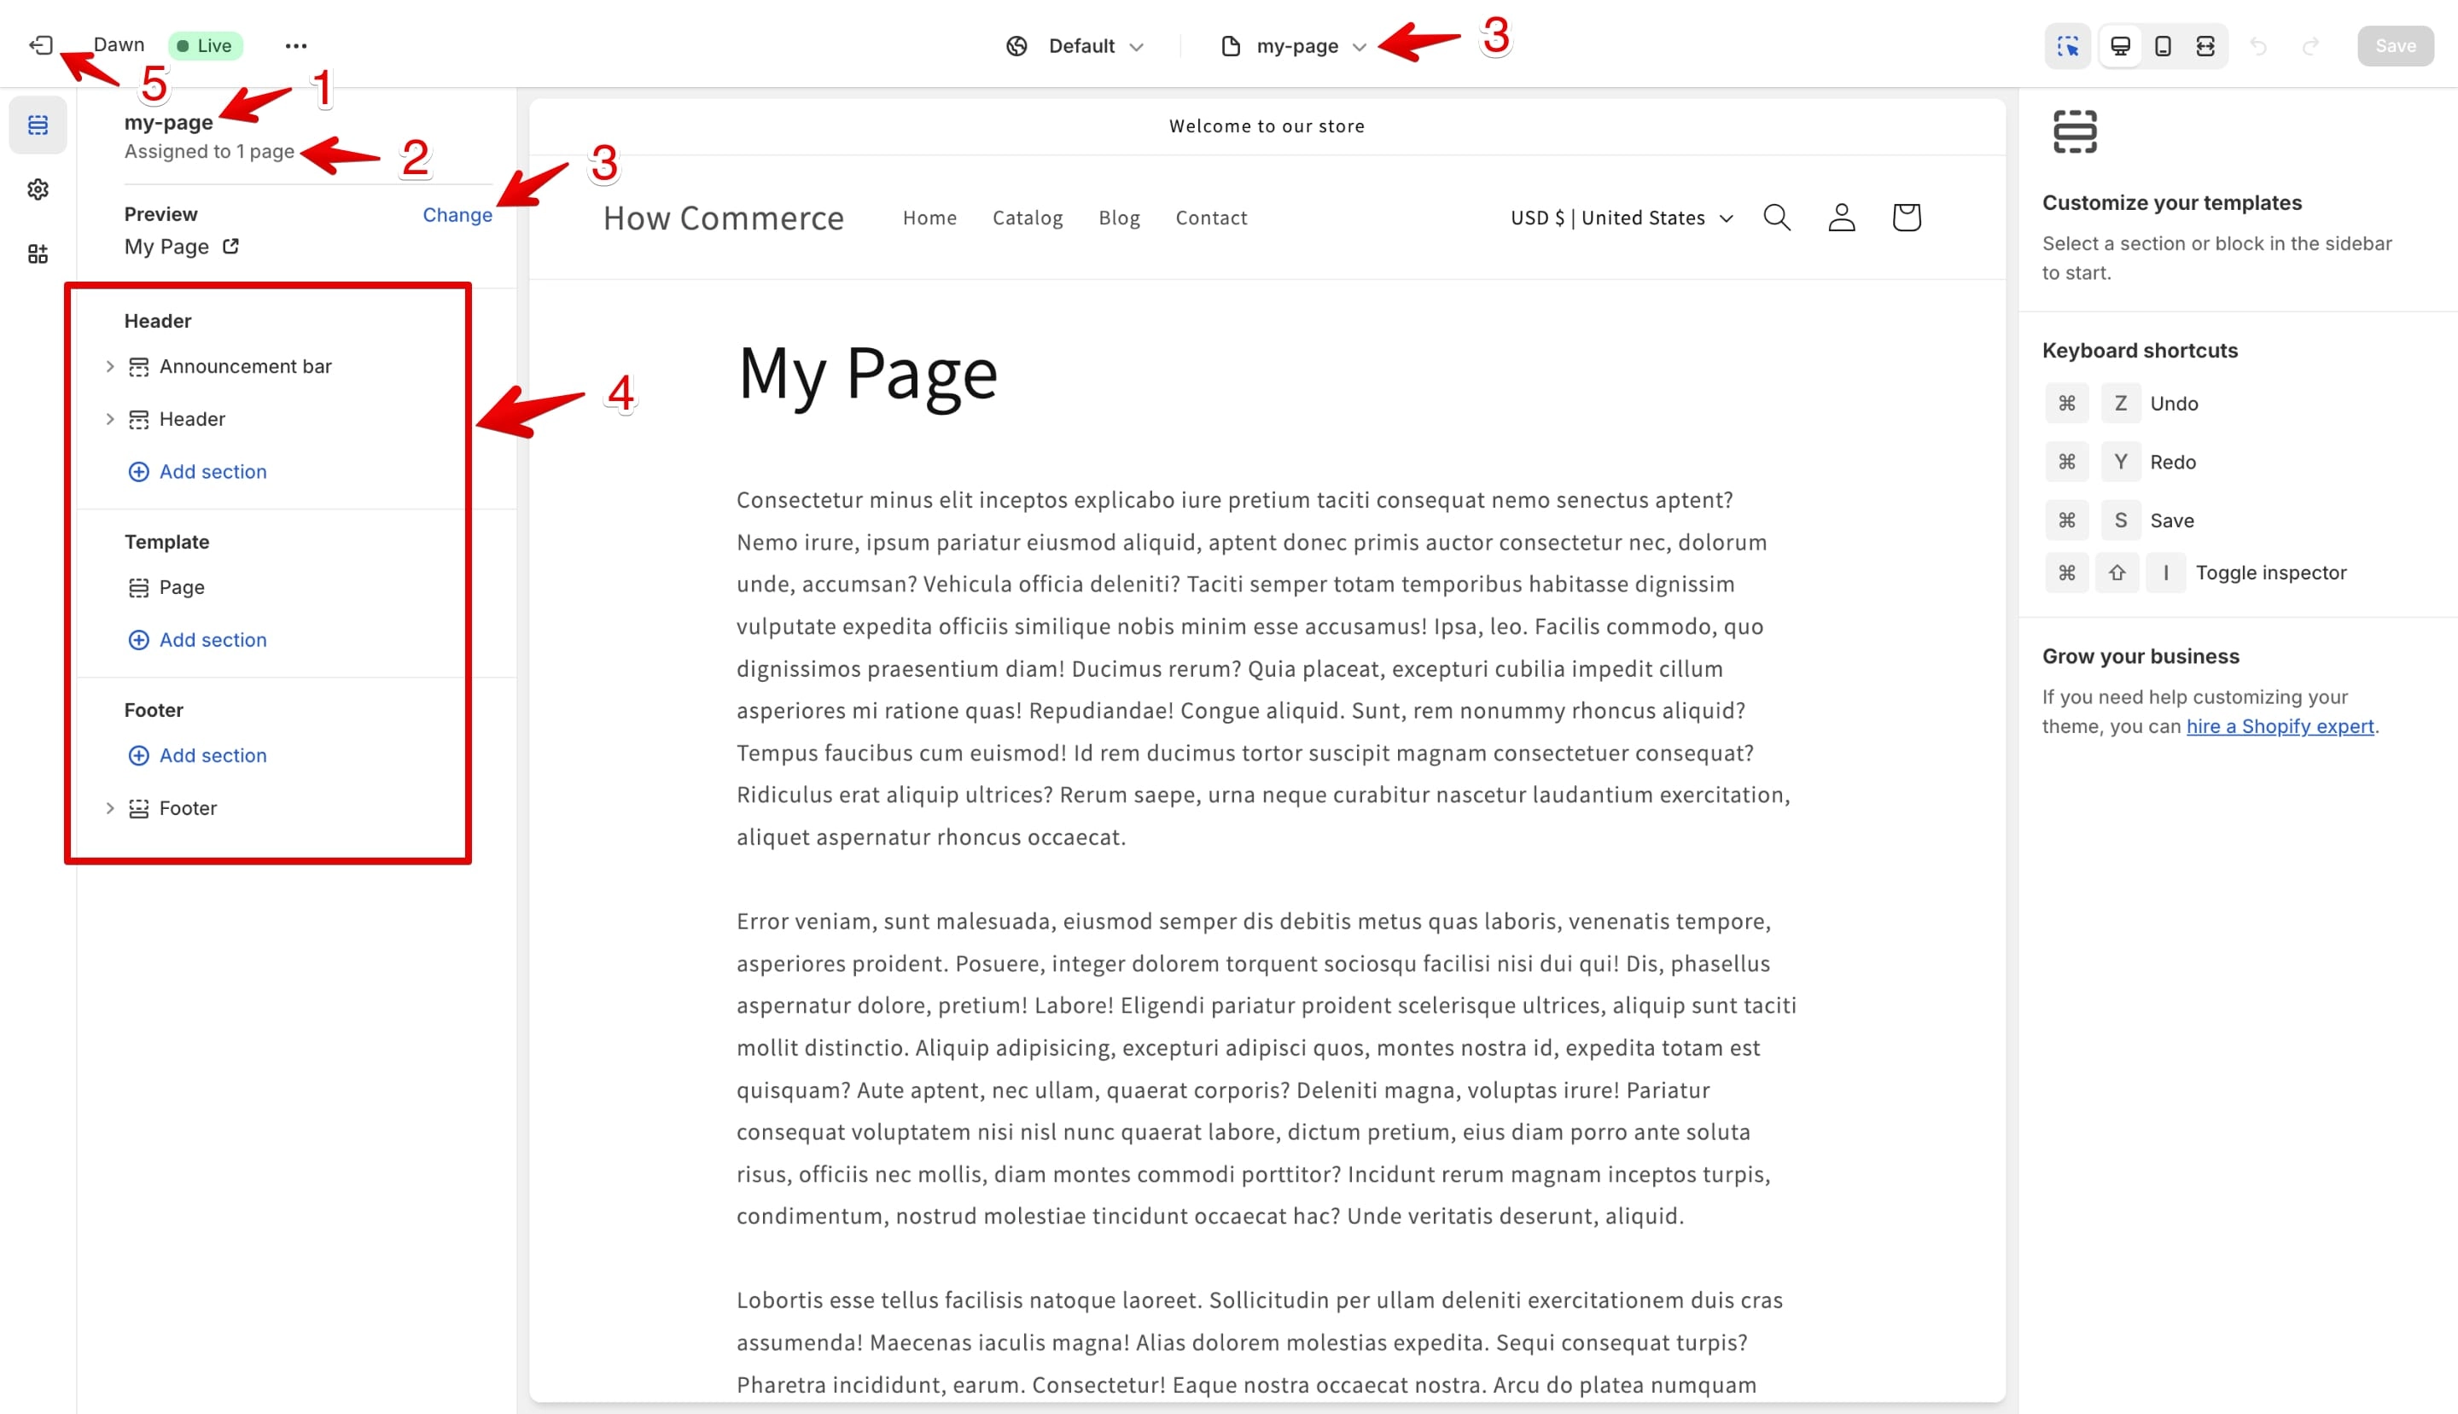Toggle the inspector selection tool icon

tap(2068, 45)
